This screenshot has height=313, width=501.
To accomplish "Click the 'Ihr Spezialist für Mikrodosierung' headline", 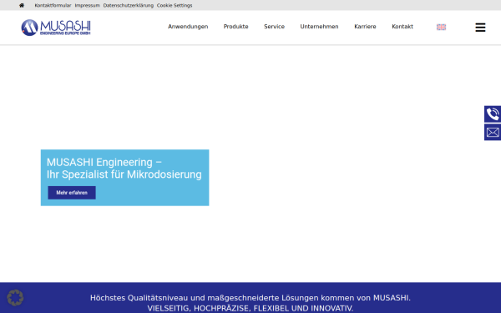I will point(124,174).
